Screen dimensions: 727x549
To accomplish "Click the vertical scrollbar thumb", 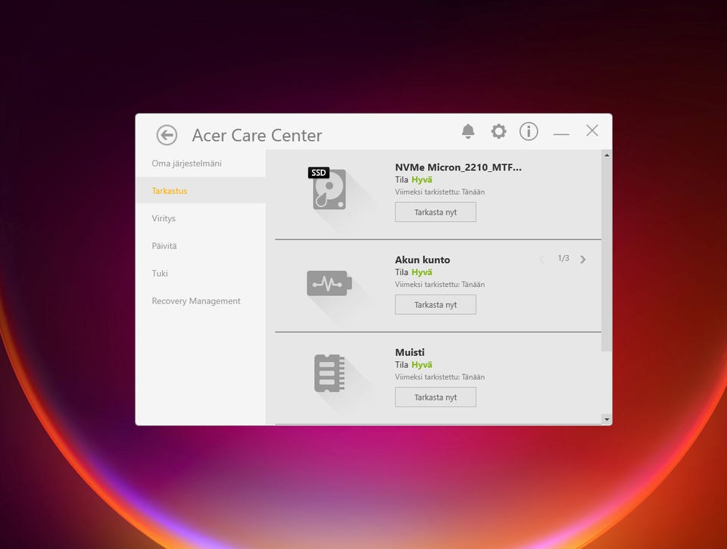I will tap(607, 256).
